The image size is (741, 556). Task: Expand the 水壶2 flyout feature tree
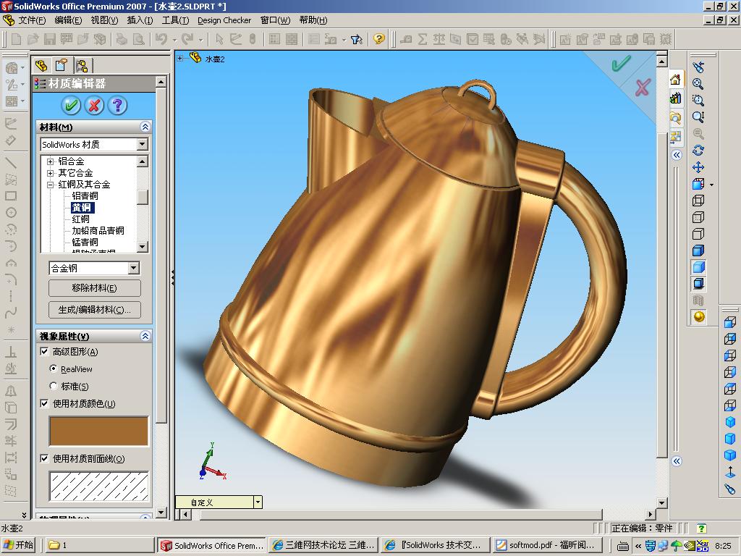[x=180, y=58]
